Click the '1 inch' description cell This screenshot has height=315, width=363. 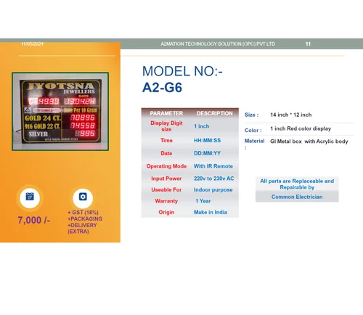click(x=201, y=126)
